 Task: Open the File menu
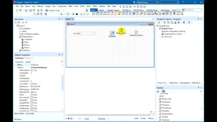(17, 6)
